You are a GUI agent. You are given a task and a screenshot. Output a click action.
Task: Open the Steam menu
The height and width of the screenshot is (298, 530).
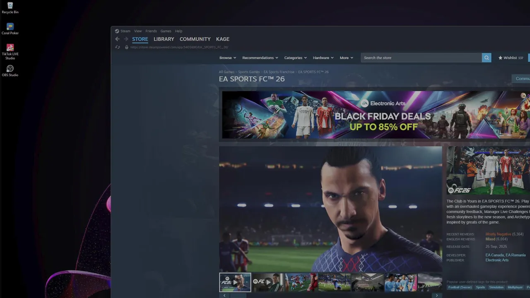point(125,31)
